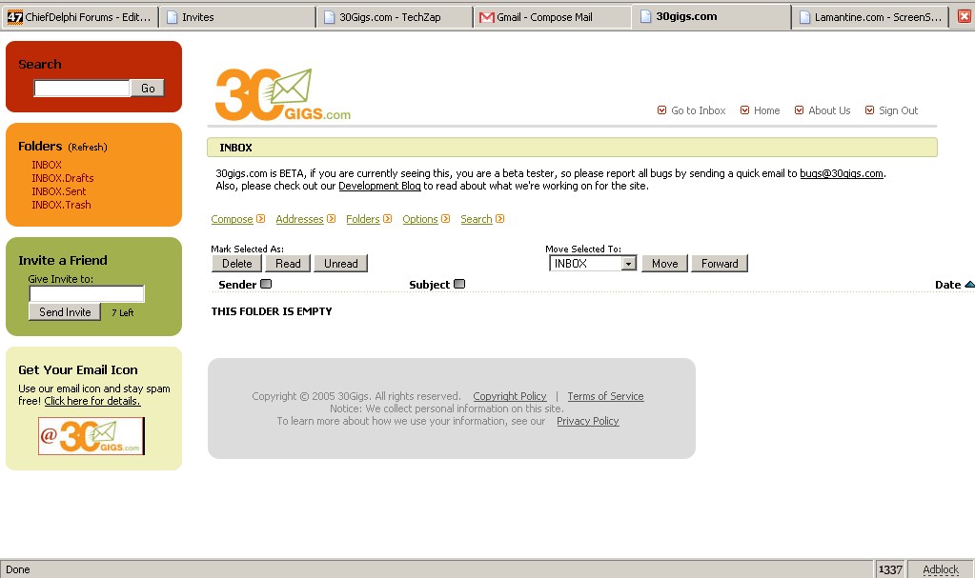Close the tab with the red X button
This screenshot has width=975, height=578.
964,17
